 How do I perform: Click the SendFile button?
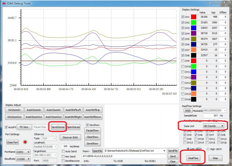(x=172, y=151)
